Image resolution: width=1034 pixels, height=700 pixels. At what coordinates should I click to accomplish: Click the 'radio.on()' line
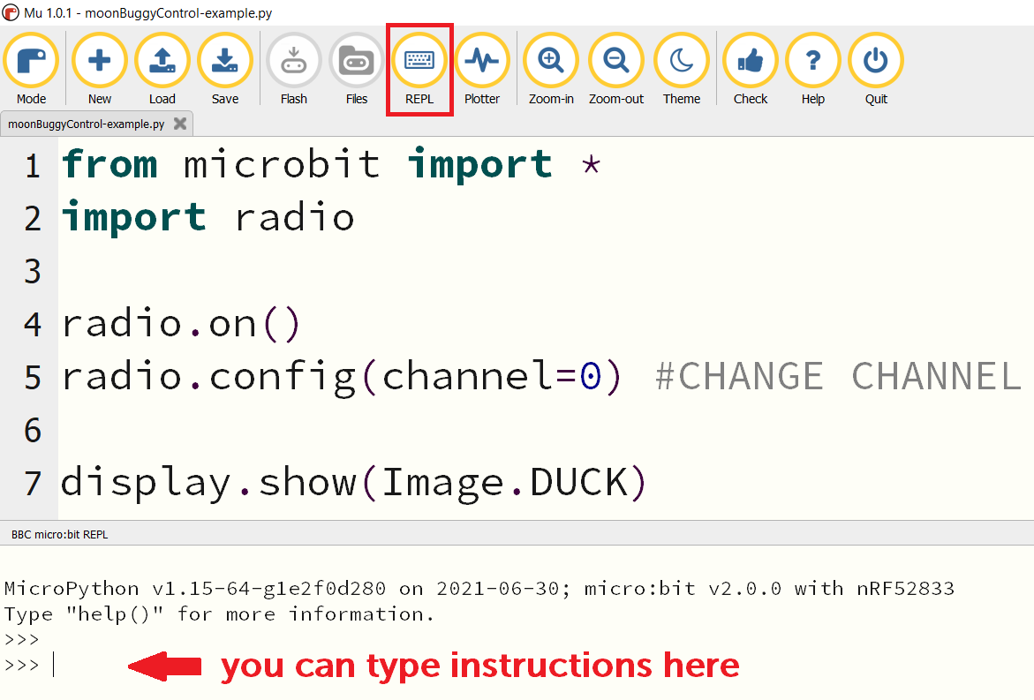(x=181, y=324)
